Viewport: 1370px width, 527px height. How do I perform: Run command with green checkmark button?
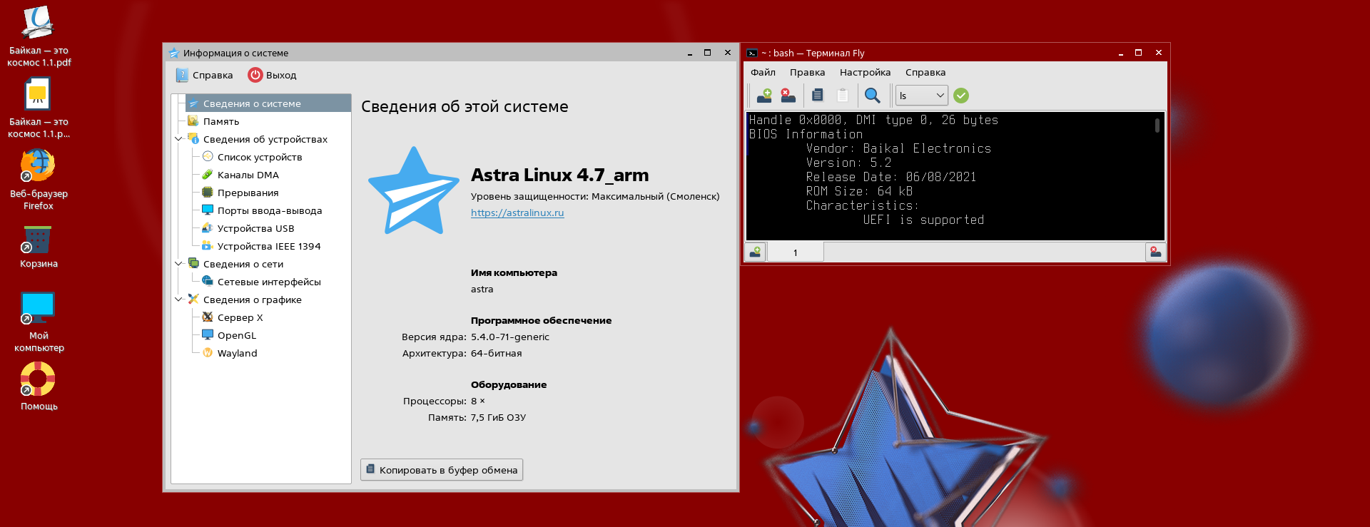click(x=961, y=96)
